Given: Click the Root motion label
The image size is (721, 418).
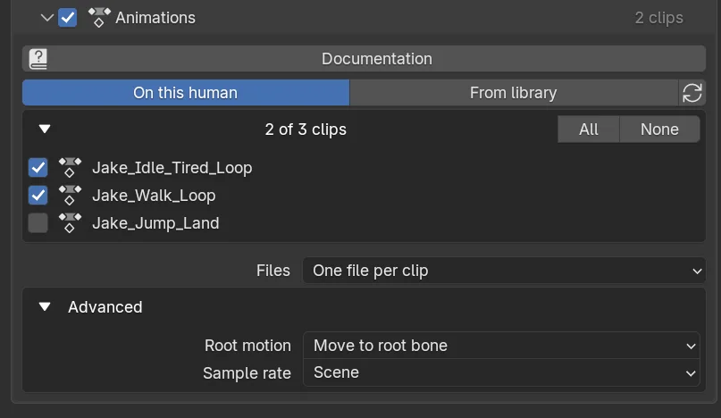Looking at the screenshot, I should pos(247,346).
